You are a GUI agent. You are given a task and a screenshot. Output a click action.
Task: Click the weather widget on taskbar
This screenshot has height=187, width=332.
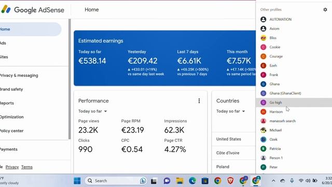pyautogui.click(x=9, y=181)
